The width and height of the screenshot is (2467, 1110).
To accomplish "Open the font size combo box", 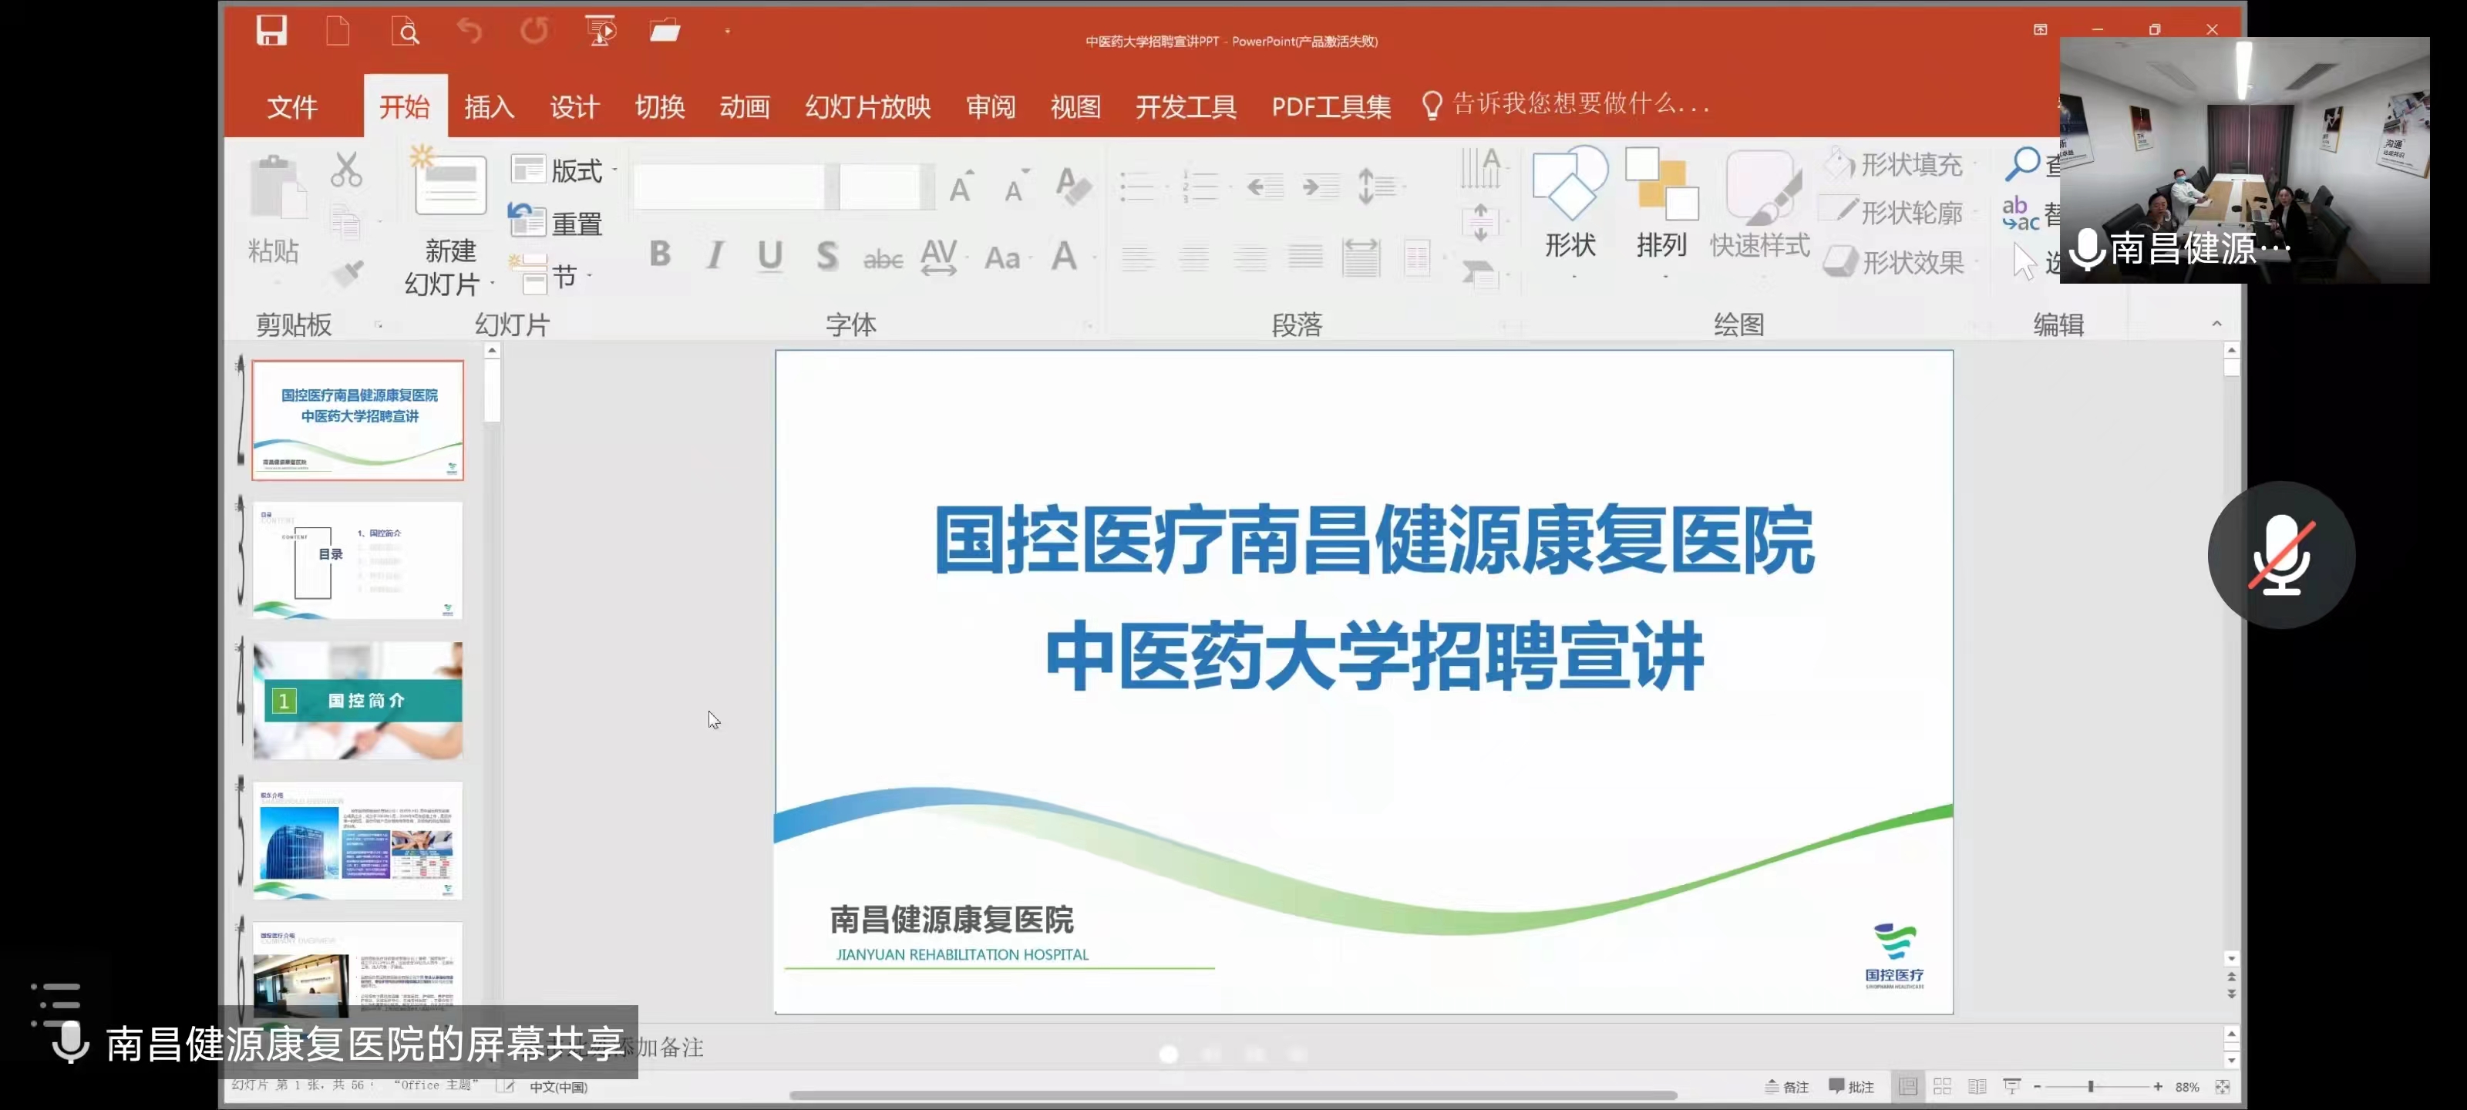I will click(887, 187).
